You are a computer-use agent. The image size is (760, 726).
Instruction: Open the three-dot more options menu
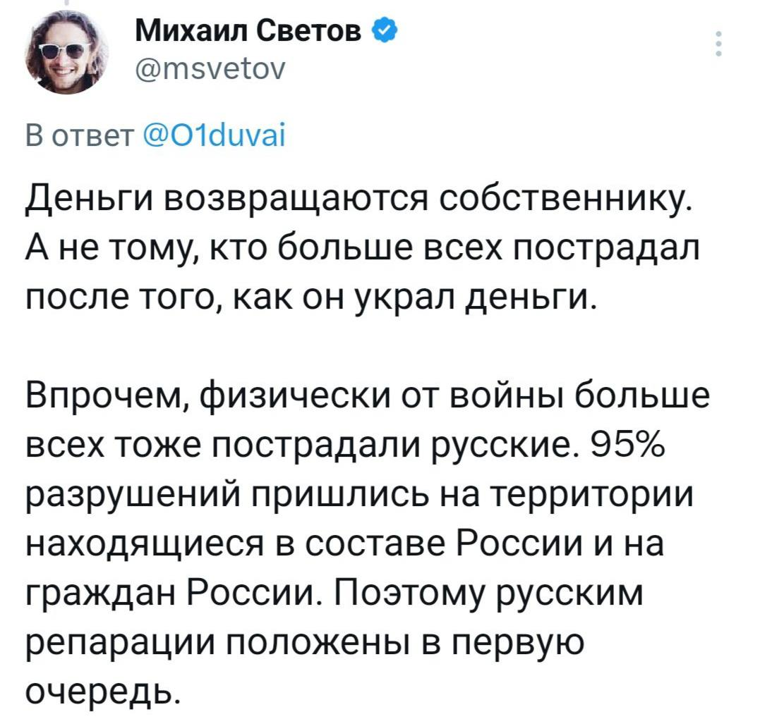[719, 44]
